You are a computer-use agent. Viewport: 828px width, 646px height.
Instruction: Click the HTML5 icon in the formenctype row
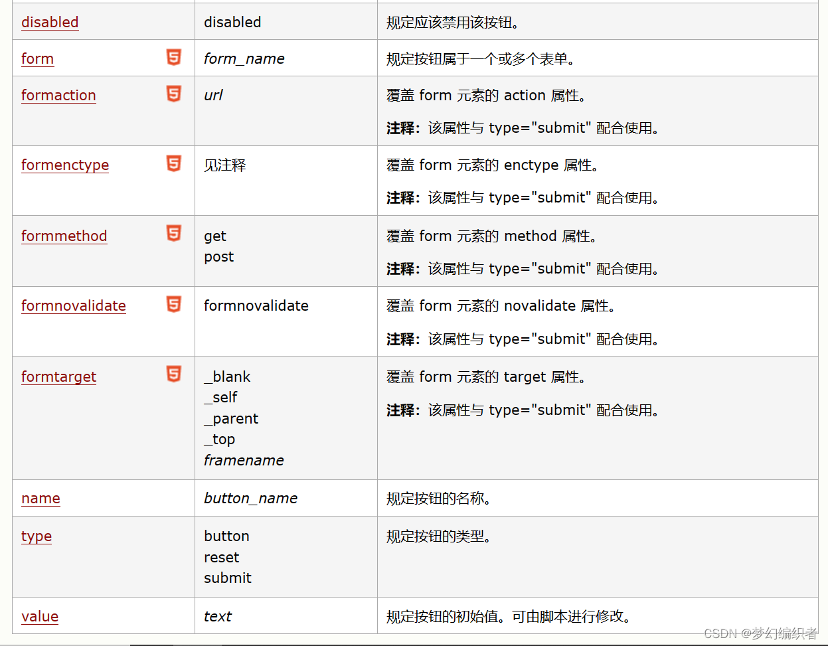(x=174, y=163)
